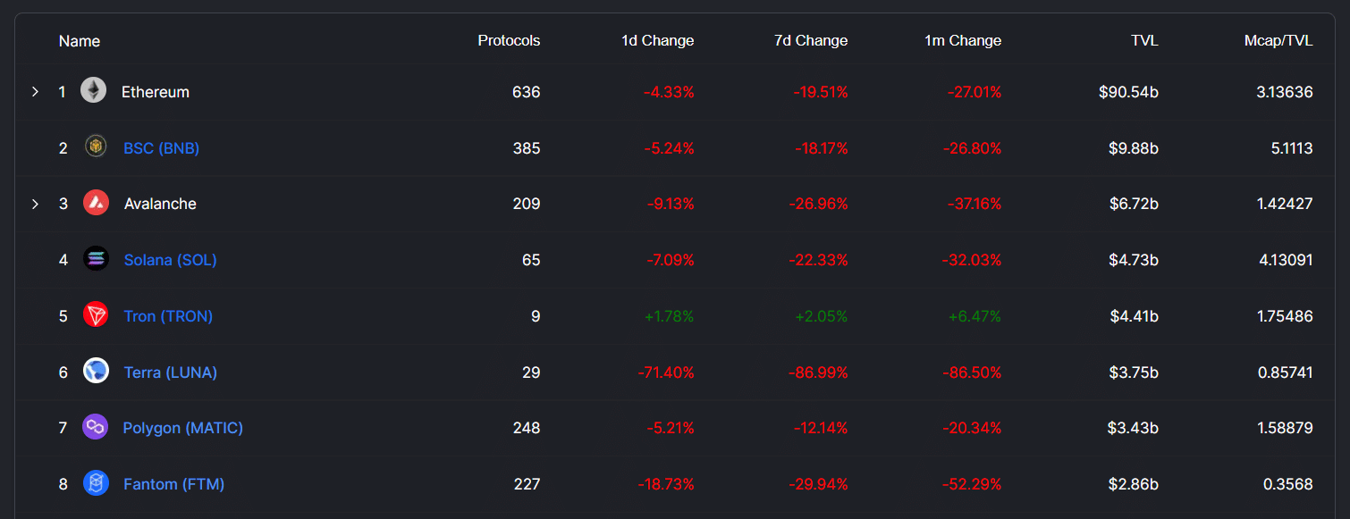Click the Fantom chain icon
The image size is (1350, 519).
pos(96,484)
